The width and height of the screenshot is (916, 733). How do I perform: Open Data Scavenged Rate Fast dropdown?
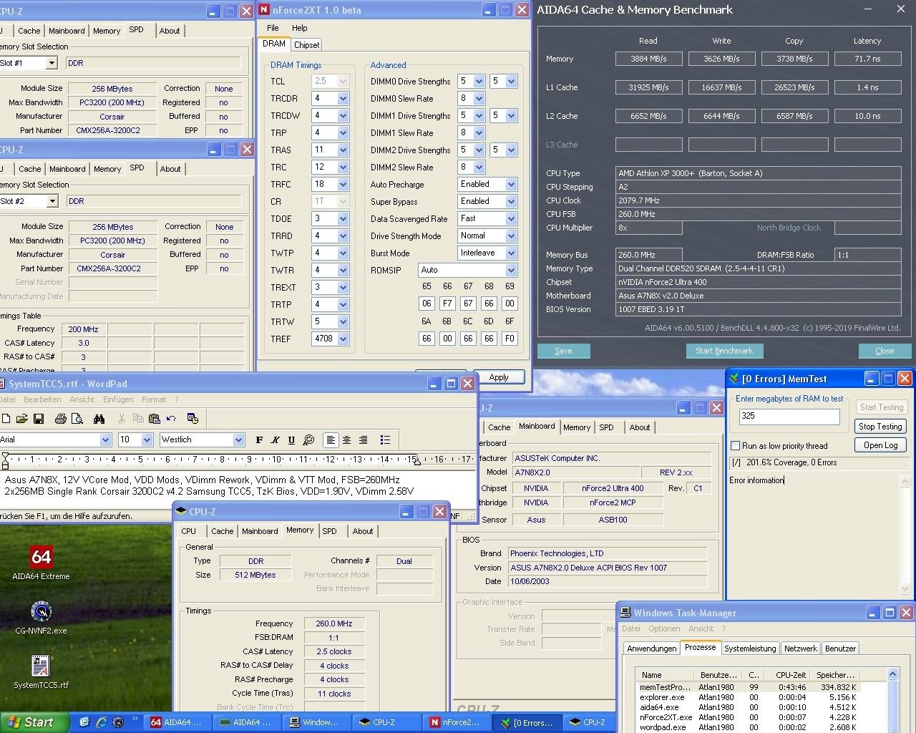[x=511, y=219]
